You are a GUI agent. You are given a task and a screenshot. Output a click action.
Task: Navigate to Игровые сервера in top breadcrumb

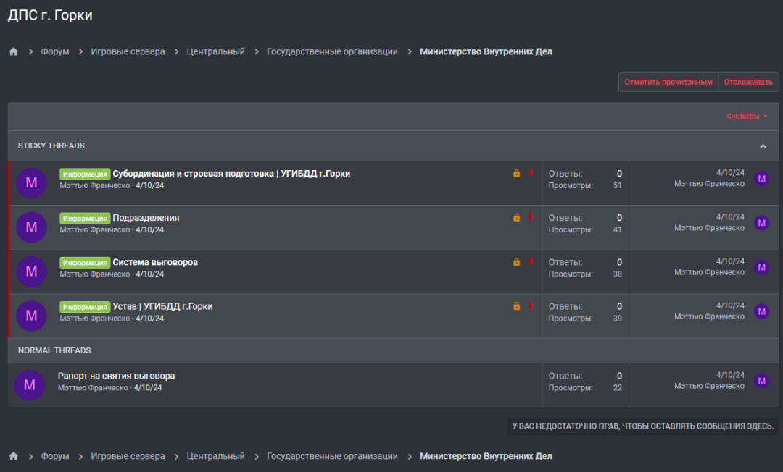128,51
